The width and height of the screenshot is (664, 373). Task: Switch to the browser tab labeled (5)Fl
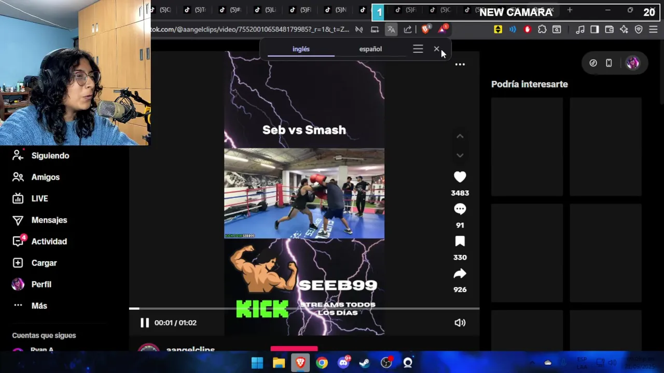(x=300, y=10)
